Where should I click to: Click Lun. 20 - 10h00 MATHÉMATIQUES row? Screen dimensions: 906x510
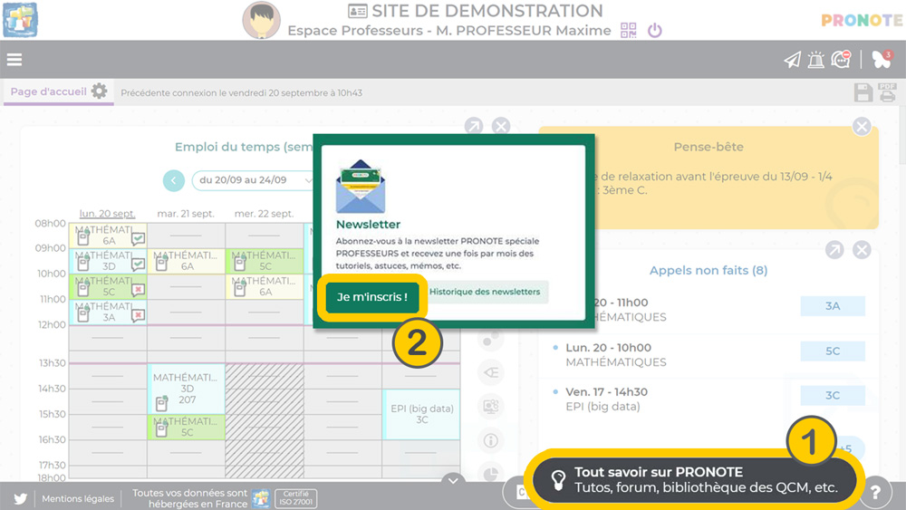[x=708, y=354]
